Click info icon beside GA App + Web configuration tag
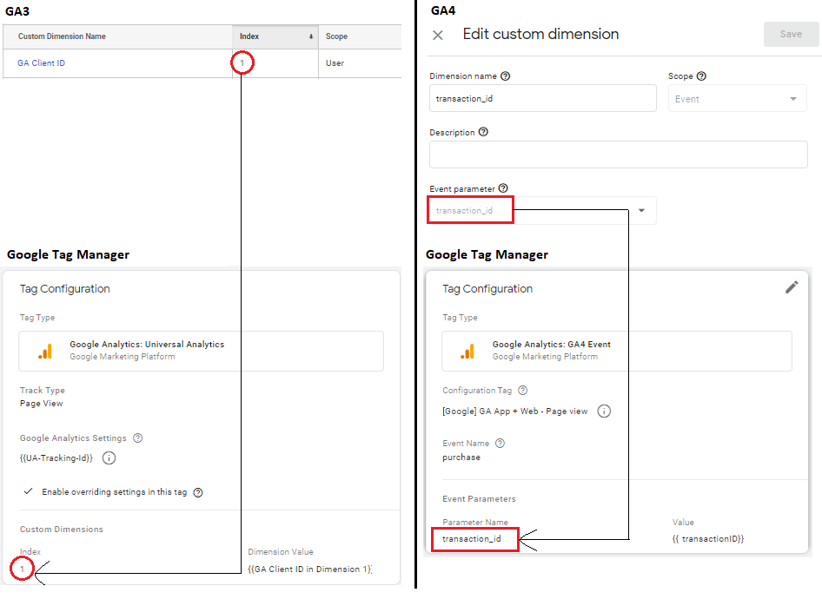Image resolution: width=822 pixels, height=599 pixels. [604, 411]
